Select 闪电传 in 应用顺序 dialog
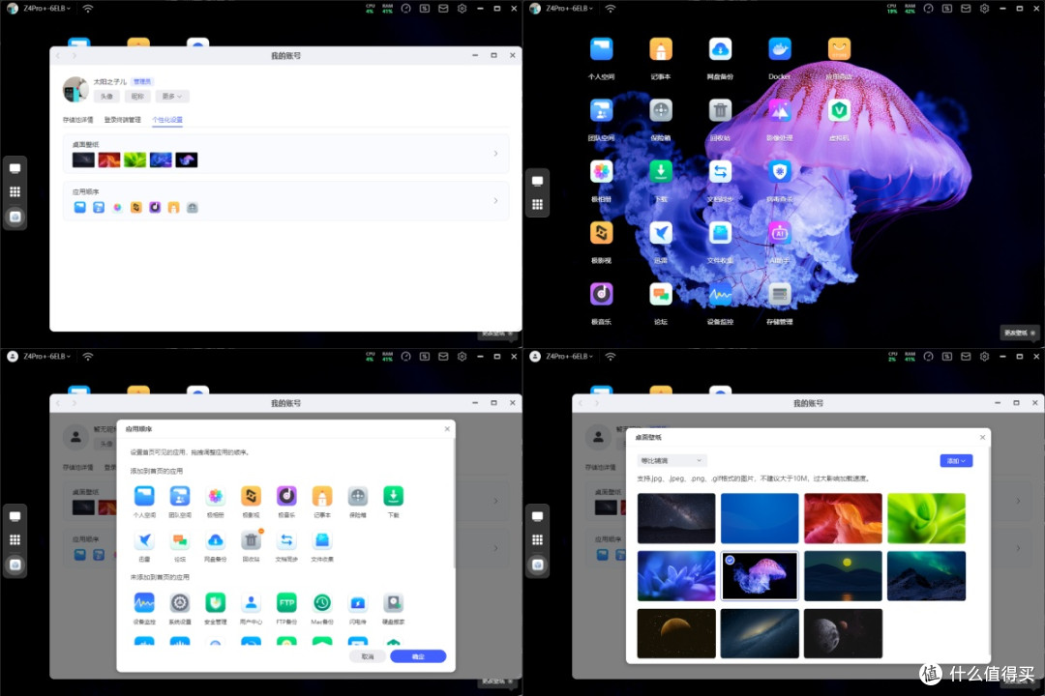 tap(358, 603)
